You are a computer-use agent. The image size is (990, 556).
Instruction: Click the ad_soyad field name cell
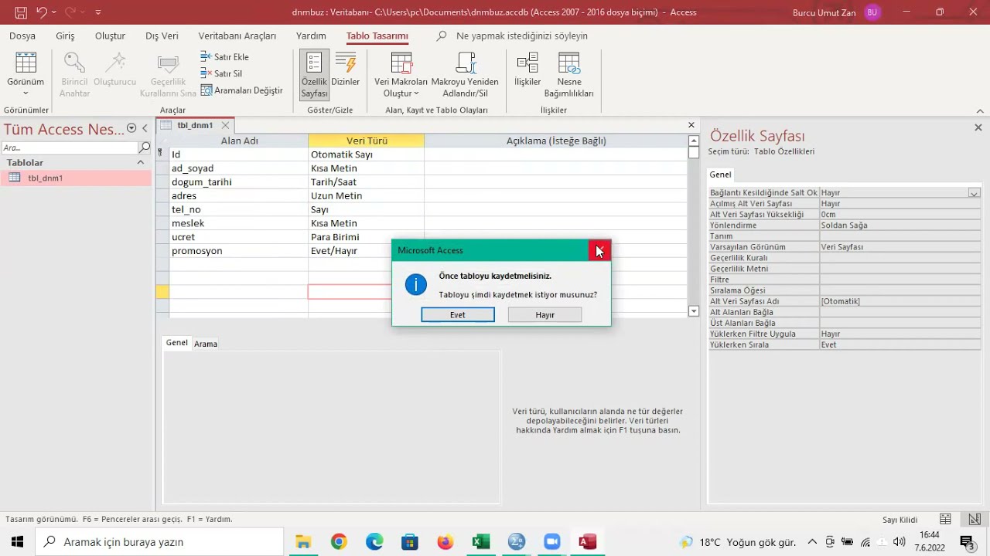(x=239, y=168)
